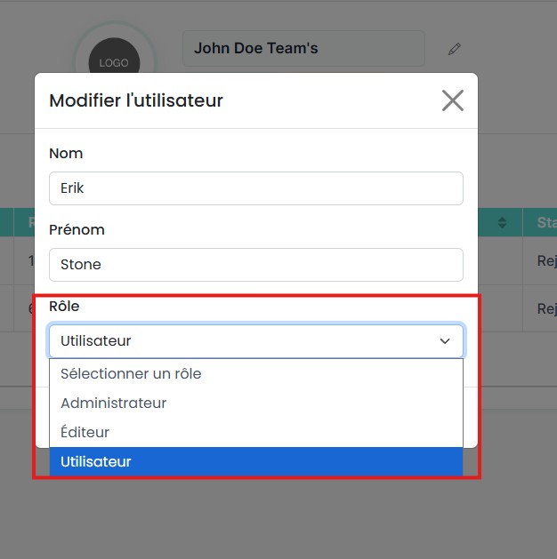Click the truncated "Sta" column header
Image resolution: width=557 pixels, height=559 pixels.
(x=545, y=222)
